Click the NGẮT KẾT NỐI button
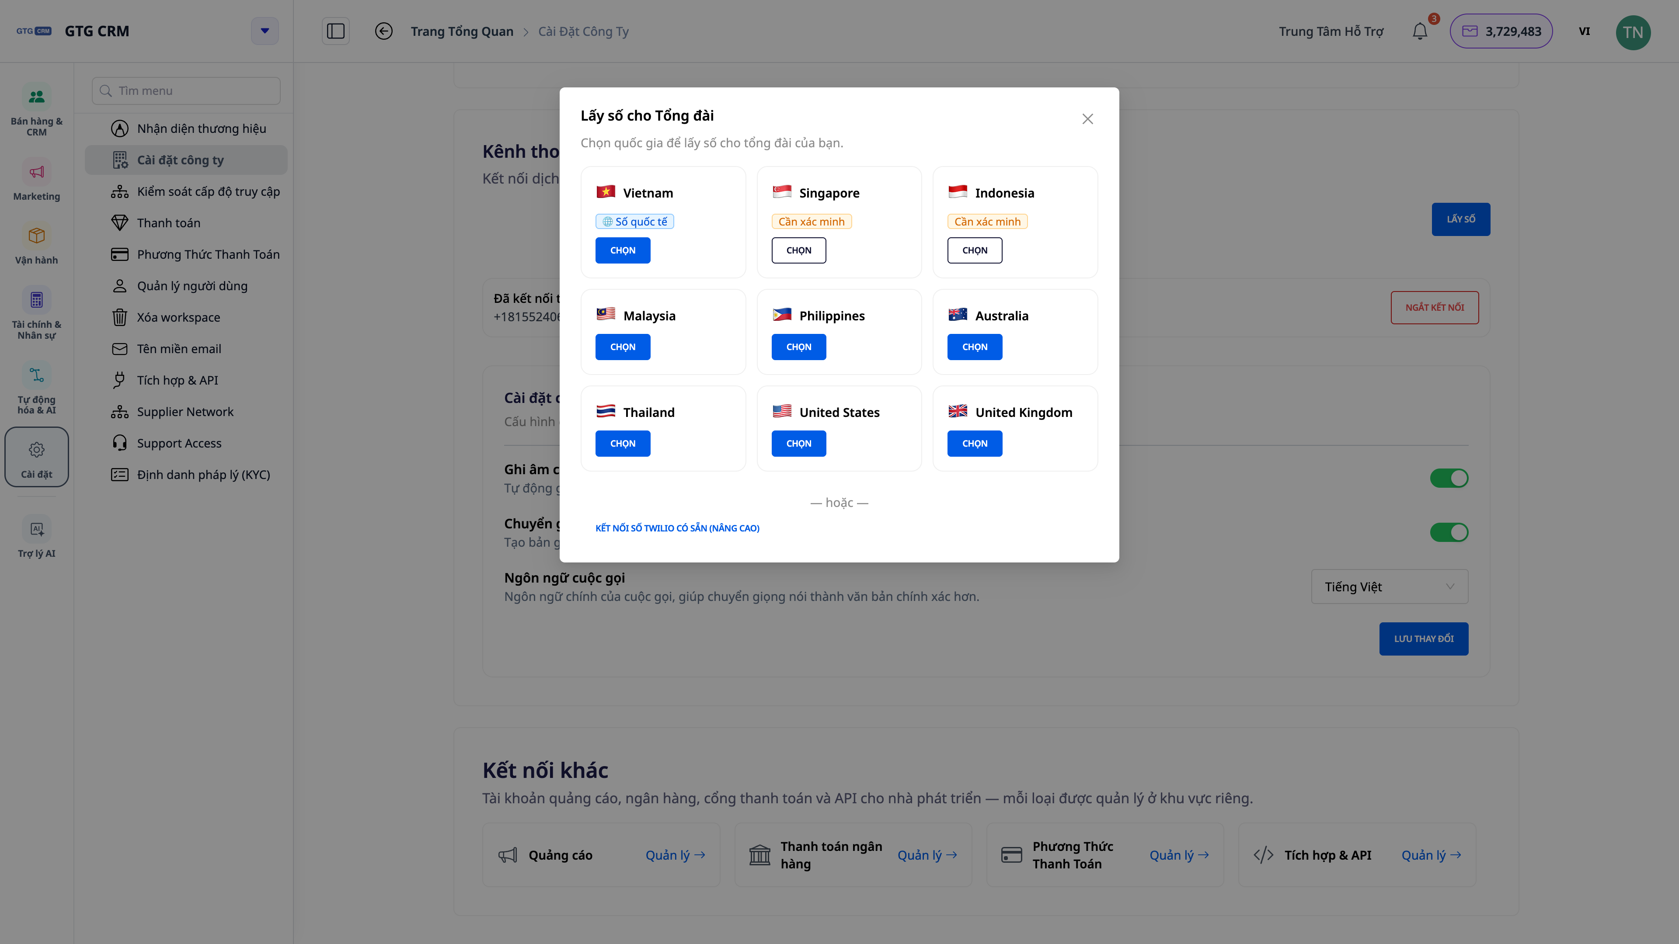The image size is (1679, 944). point(1435,308)
